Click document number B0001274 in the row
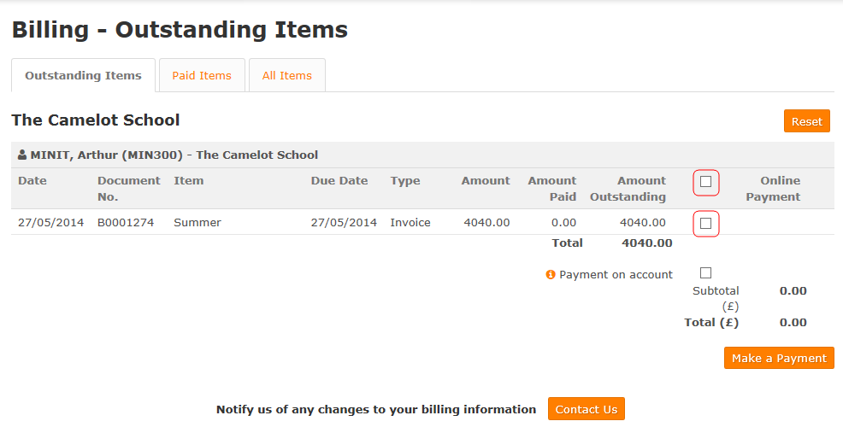The image size is (843, 427). 126,222
